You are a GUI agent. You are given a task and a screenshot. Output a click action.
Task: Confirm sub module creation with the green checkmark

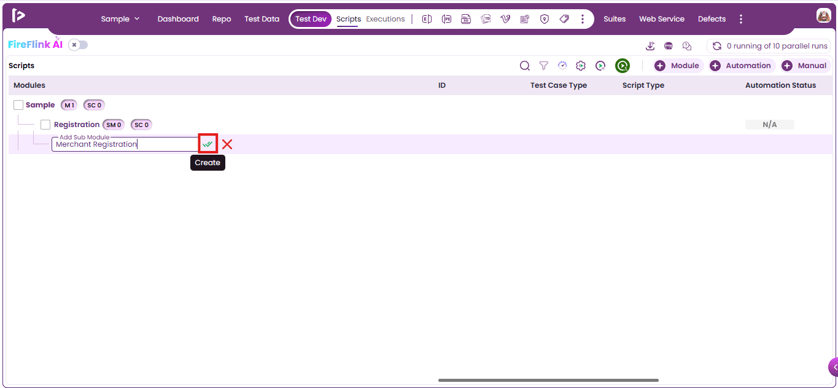coord(208,144)
